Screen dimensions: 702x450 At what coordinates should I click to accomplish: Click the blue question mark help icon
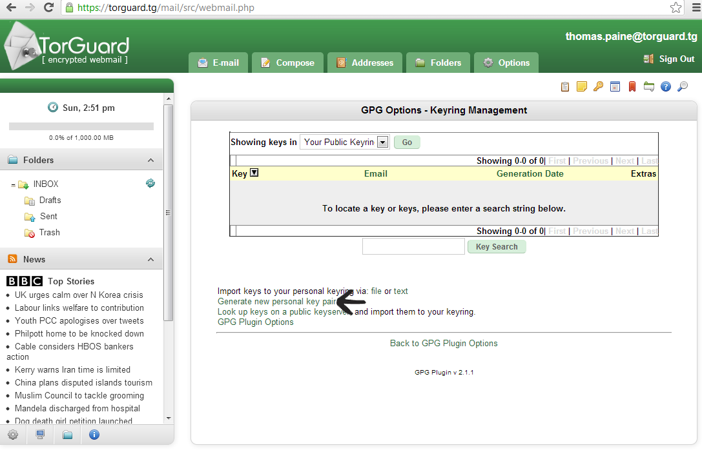point(666,86)
